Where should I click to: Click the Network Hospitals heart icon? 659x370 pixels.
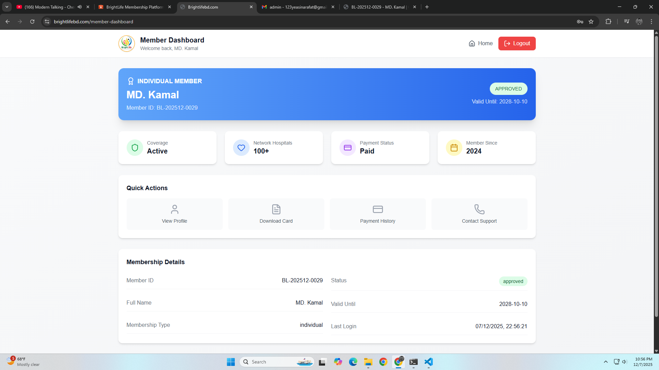[241, 148]
